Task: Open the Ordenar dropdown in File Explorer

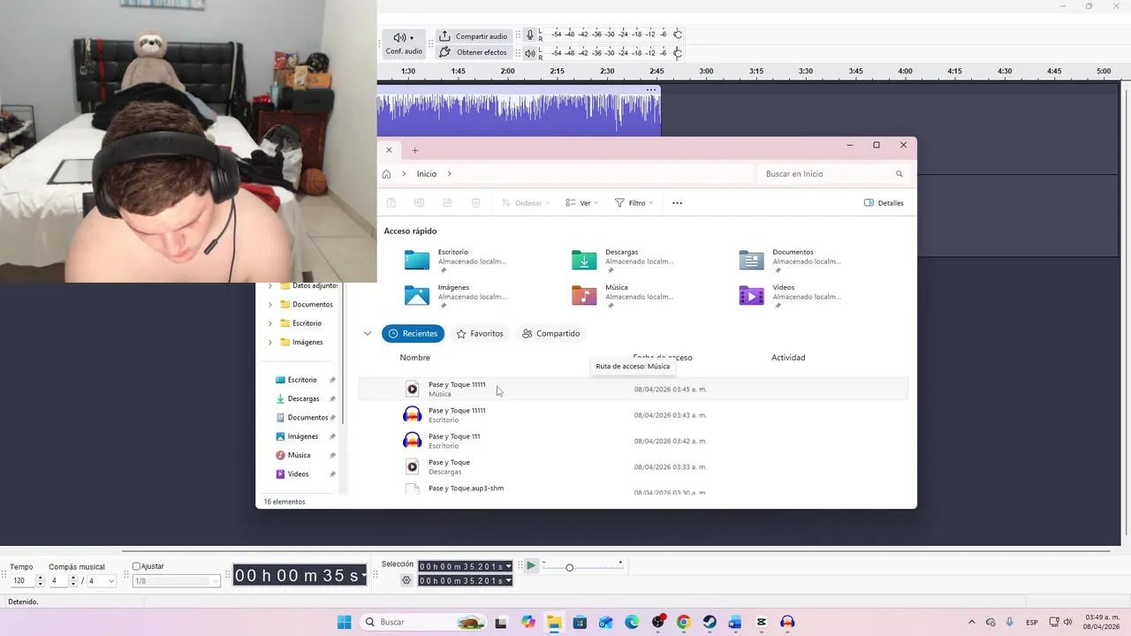Action: coord(526,203)
